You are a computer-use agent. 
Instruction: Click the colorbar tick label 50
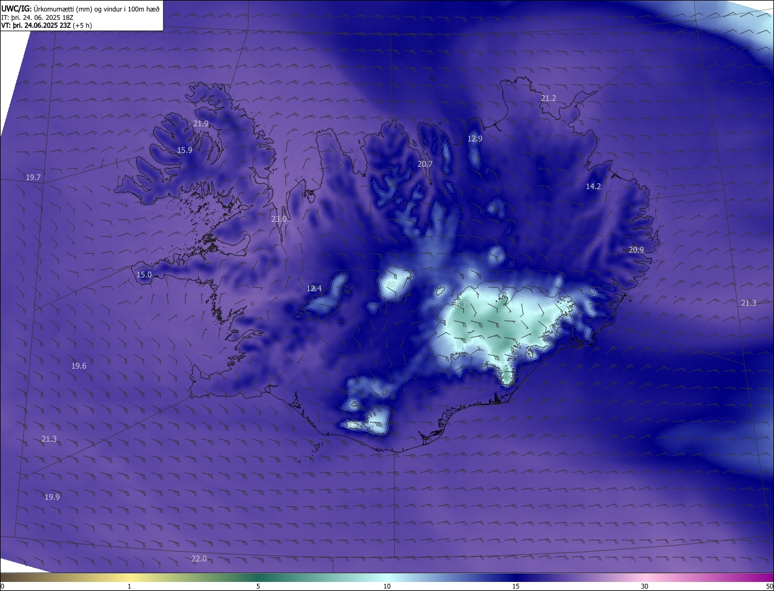click(769, 586)
